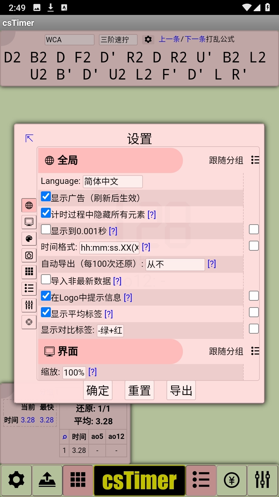Image resolution: width=279 pixels, height=497 pixels.
Task: Open the scramble grid settings icon
Action: click(x=29, y=272)
